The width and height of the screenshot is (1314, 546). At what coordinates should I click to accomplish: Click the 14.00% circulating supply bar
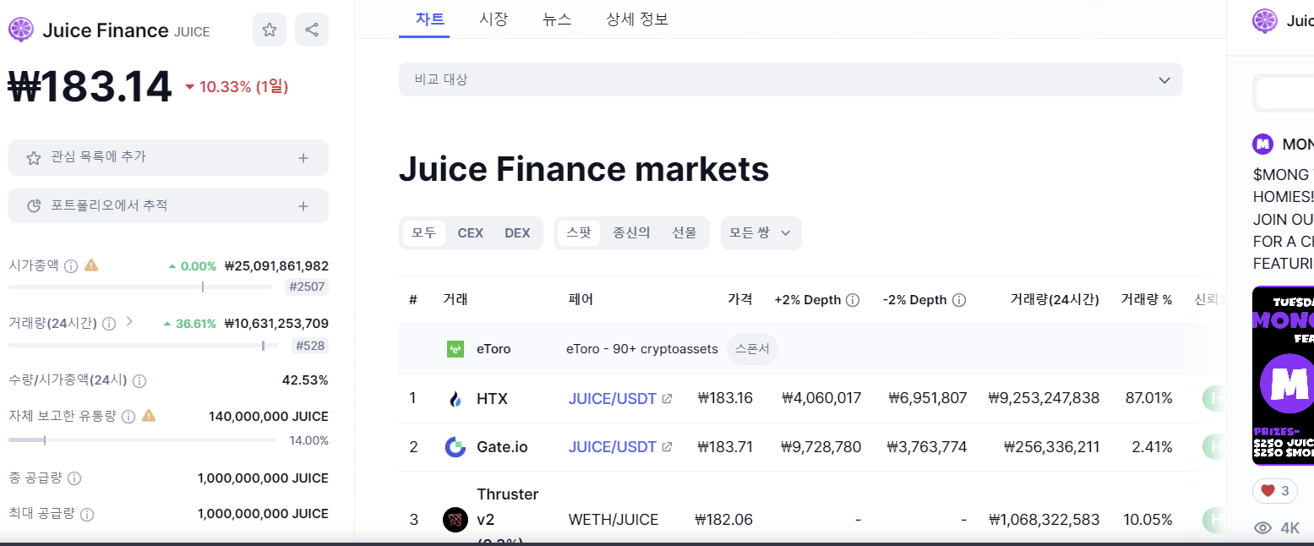pyautogui.click(x=142, y=440)
